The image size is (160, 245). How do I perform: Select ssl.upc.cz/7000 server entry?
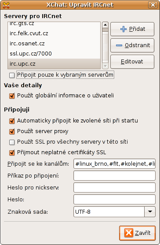click(54, 54)
